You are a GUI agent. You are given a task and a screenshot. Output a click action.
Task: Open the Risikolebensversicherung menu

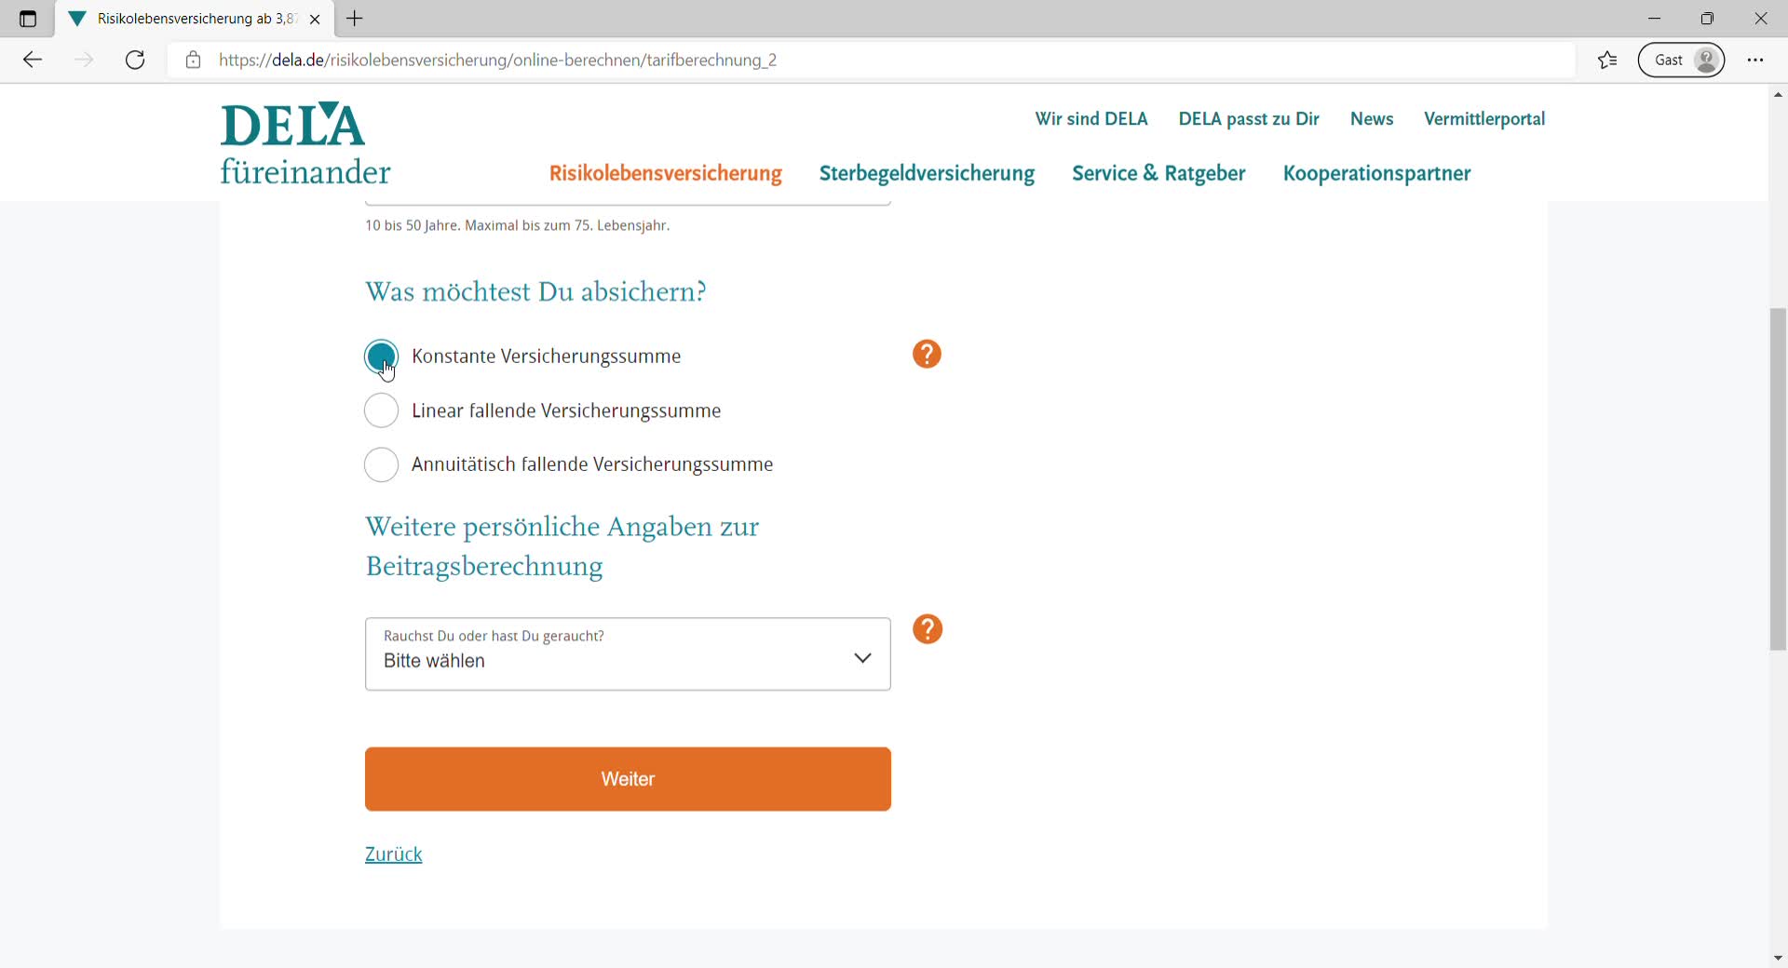pyautogui.click(x=665, y=174)
